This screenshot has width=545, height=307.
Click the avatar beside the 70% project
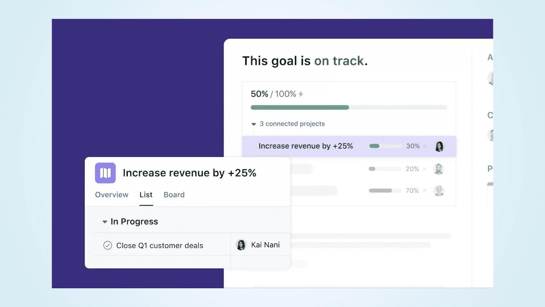[x=439, y=191]
